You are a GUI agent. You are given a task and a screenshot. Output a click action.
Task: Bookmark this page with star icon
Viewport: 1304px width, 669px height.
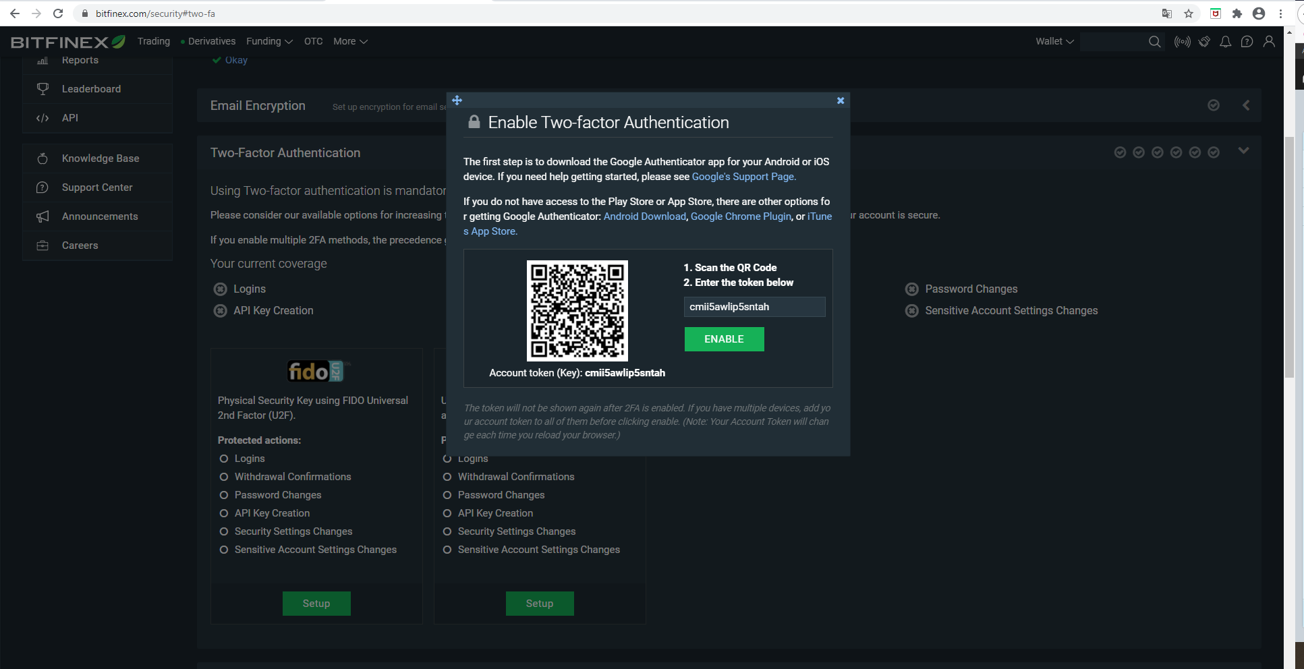click(x=1189, y=13)
